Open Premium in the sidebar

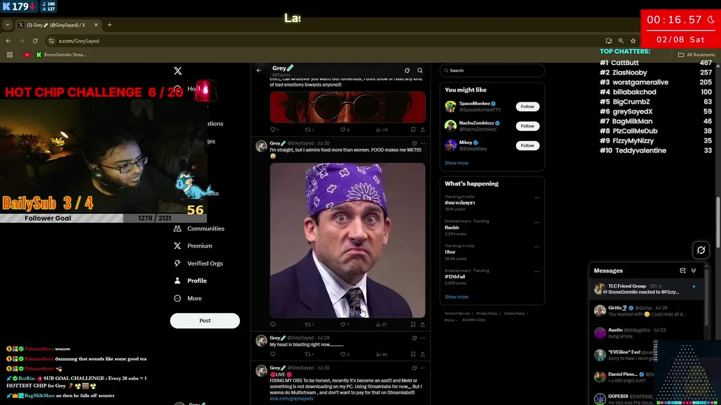pos(193,246)
